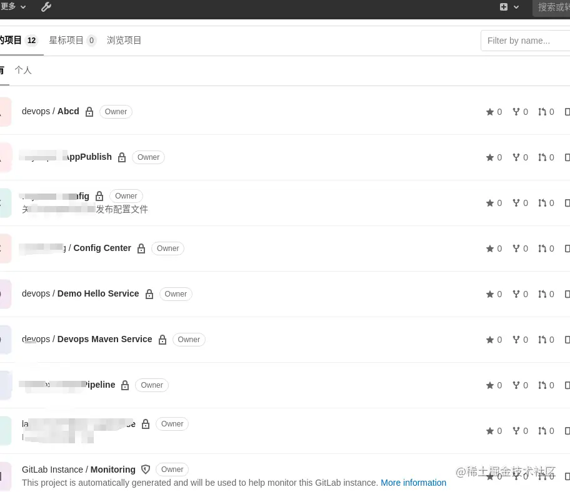570x492 pixels.
Task: Click forks icon on Pipeline row
Action: [516, 385]
